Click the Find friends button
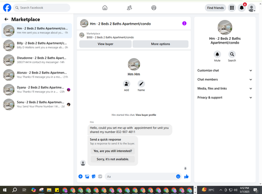 pyautogui.click(x=215, y=8)
